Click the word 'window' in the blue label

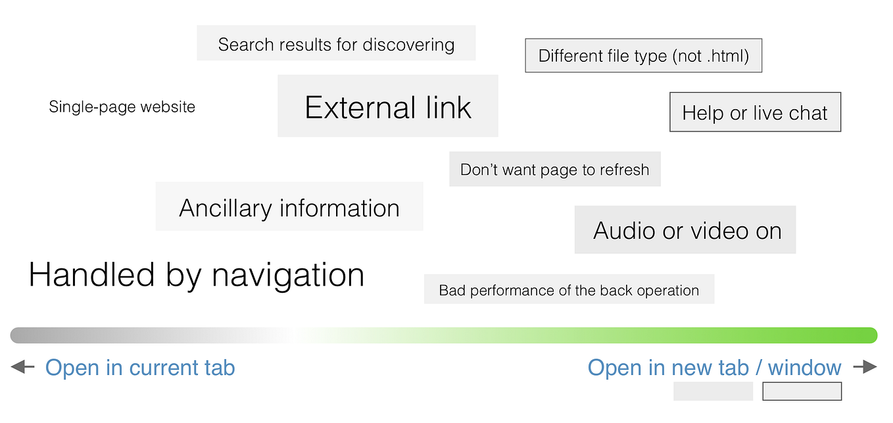(805, 367)
